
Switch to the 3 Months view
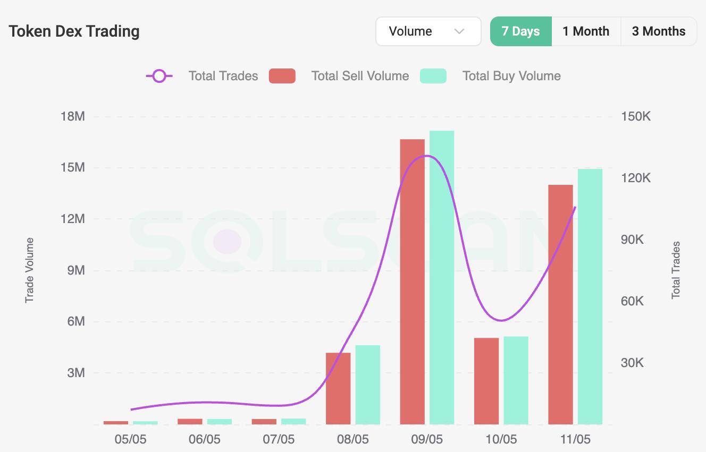(x=659, y=31)
